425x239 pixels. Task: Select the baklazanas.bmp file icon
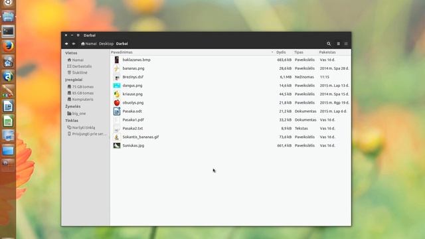coord(117,60)
